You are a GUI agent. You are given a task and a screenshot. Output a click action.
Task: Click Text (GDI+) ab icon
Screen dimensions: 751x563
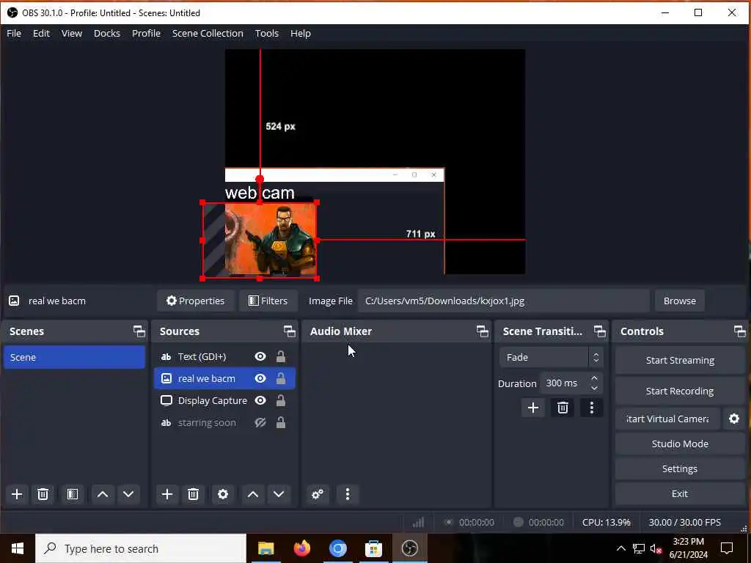[166, 357]
